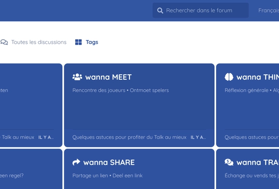Click Partage un lien description text
279x189 pixels.
90,176
